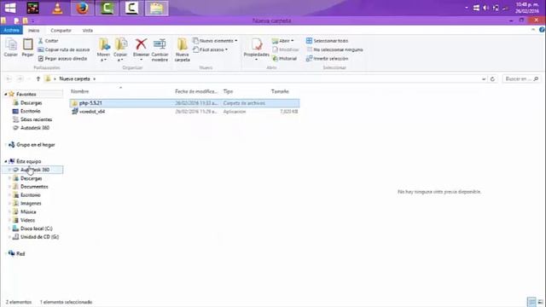Sort by Tipo column header
The image size is (546, 307).
click(228, 91)
